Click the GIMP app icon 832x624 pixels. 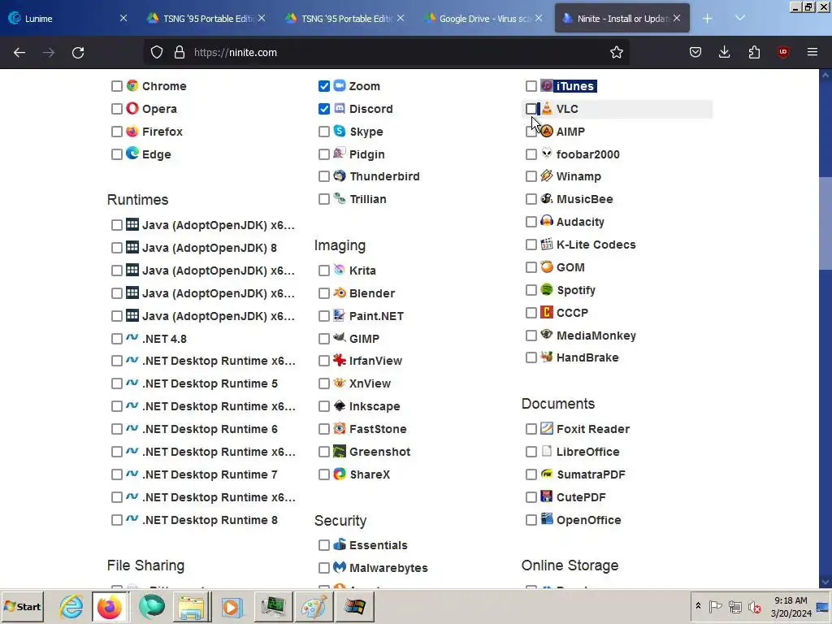340,338
